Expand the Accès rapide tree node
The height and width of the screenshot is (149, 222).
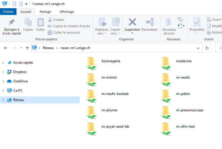3,63
